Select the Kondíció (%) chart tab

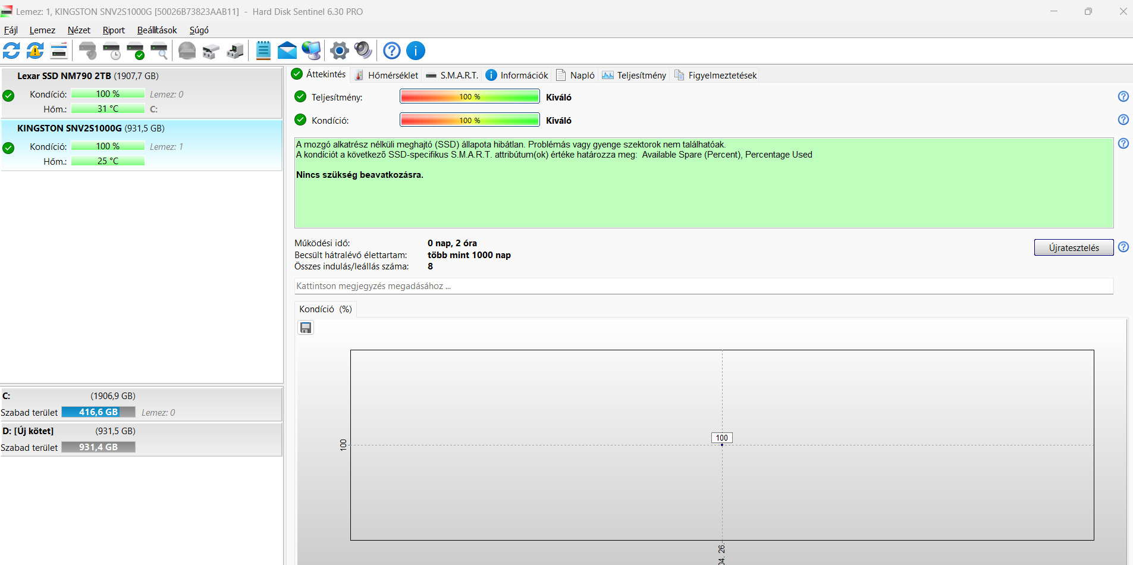[x=325, y=309]
